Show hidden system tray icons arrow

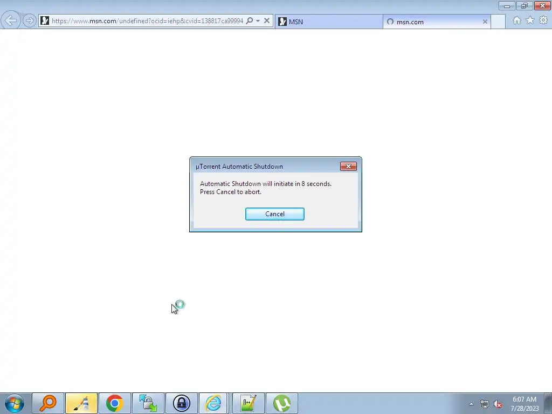(x=471, y=404)
